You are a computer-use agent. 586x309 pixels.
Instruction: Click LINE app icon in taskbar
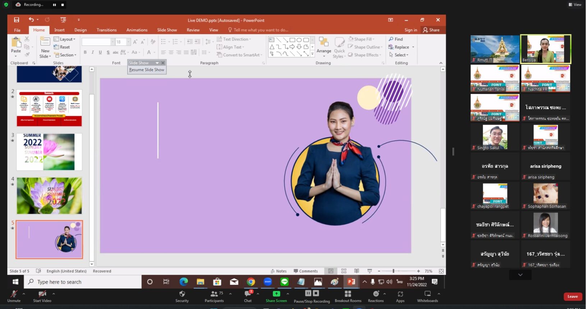point(284,282)
